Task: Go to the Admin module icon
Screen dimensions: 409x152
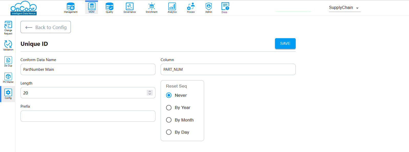Action: 209,8
